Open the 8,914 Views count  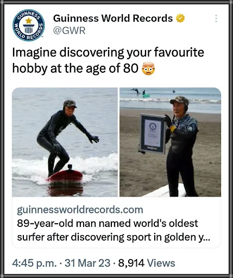[147, 263]
